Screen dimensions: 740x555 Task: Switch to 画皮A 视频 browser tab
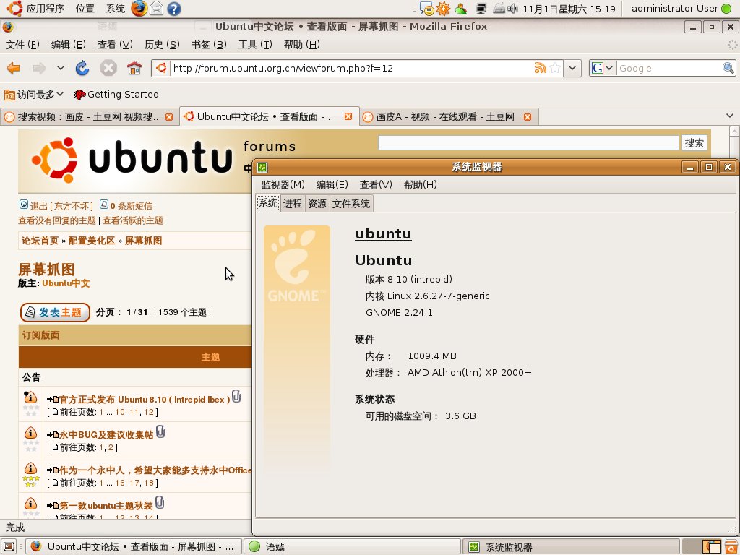pyautogui.click(x=449, y=116)
